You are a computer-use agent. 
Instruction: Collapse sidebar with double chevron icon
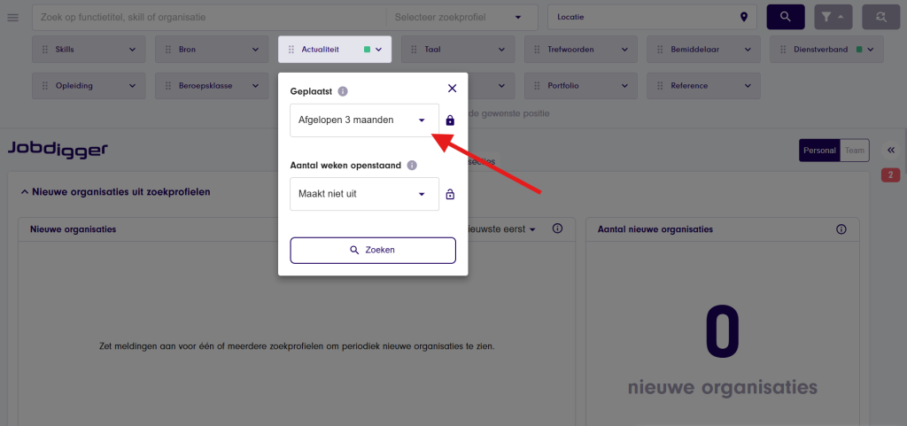coord(891,150)
